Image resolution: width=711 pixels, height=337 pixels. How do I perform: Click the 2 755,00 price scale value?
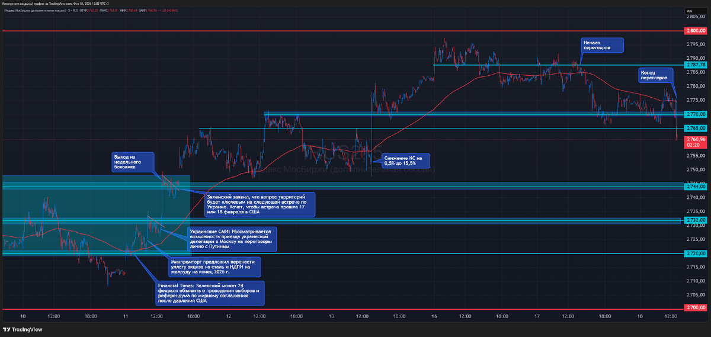click(696, 156)
